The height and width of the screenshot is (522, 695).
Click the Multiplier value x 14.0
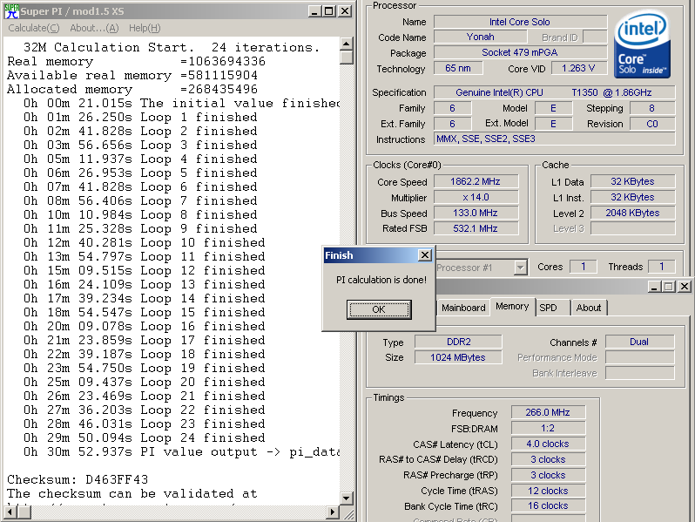point(476,197)
